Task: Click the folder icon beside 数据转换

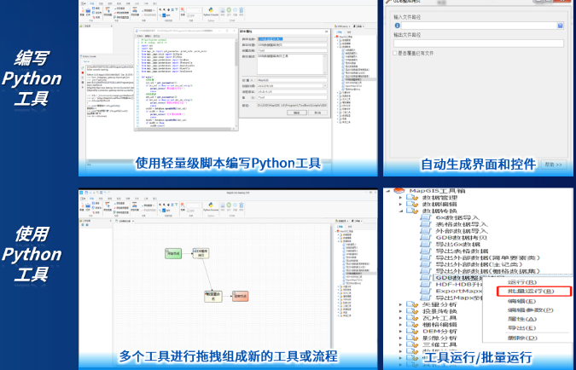Action: tap(412, 211)
